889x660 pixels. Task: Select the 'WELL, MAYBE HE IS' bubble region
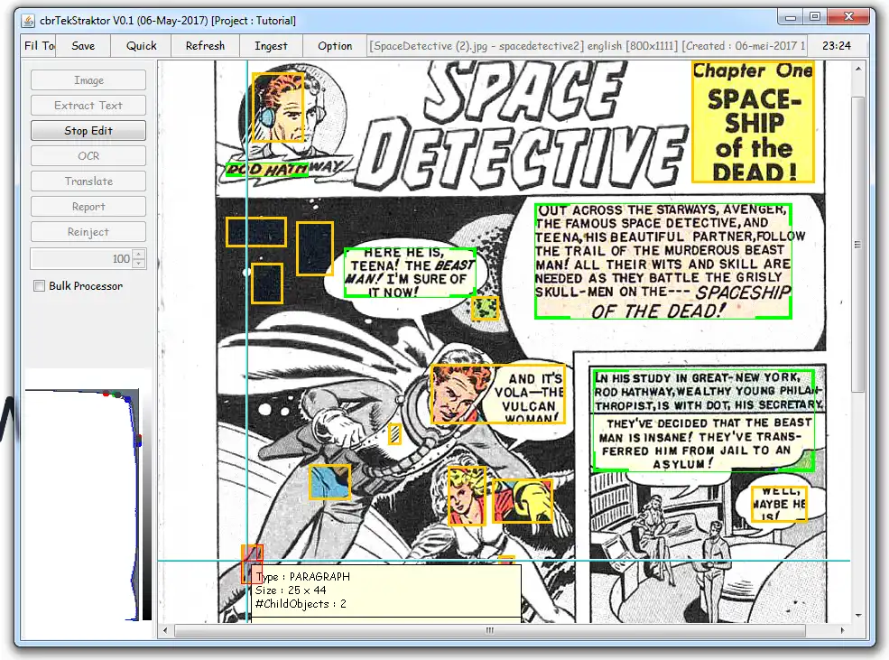click(x=779, y=504)
